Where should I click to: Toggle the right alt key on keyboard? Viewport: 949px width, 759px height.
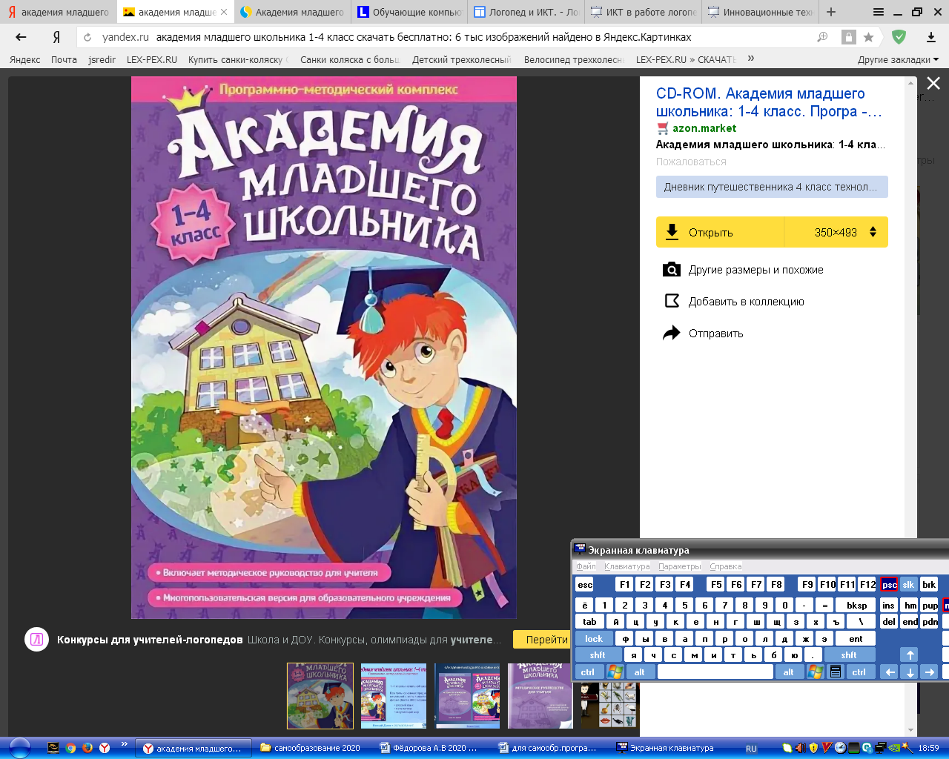pos(789,672)
